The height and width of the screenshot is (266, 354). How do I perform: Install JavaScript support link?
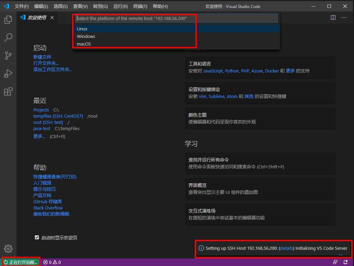[213, 71]
